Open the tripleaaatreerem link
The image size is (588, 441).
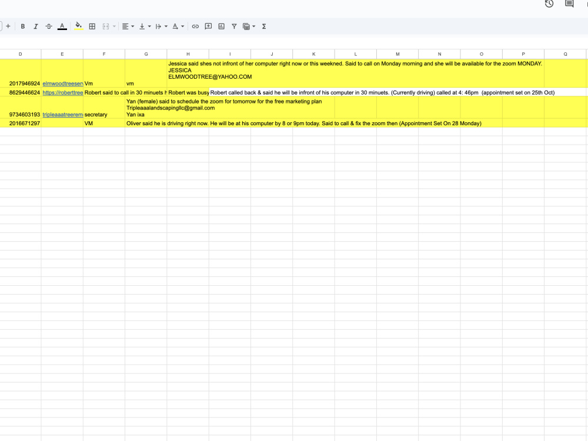coord(63,115)
